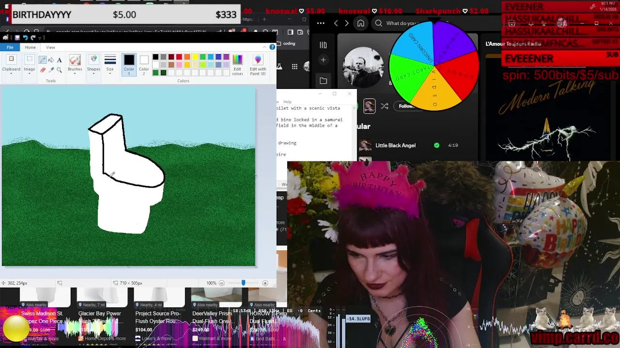The image size is (620, 348).
Task: Pick black swatch in Paint palette
Action: [155, 57]
